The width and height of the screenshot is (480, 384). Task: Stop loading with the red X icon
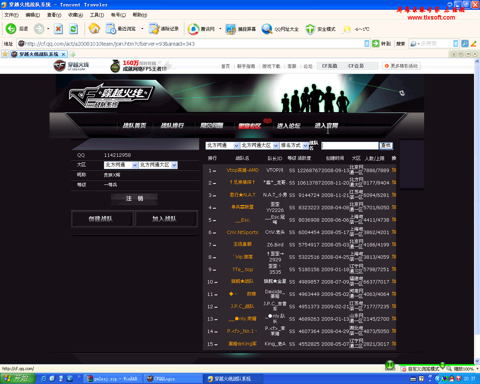tap(58, 28)
